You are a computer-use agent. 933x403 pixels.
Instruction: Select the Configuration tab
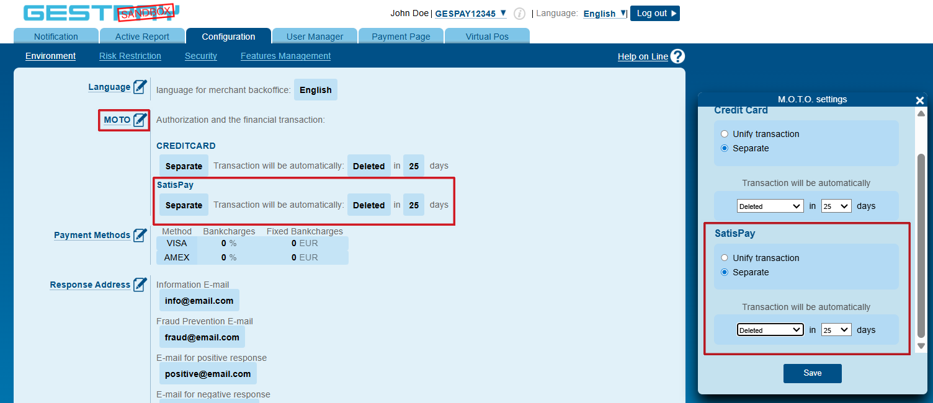[x=228, y=36]
